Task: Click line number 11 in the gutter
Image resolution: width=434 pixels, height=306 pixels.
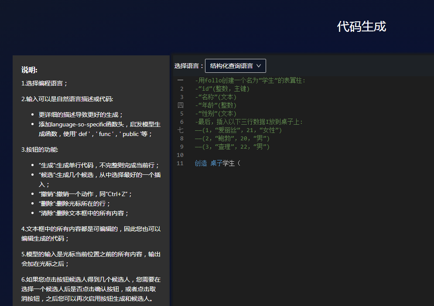Action: (180, 163)
